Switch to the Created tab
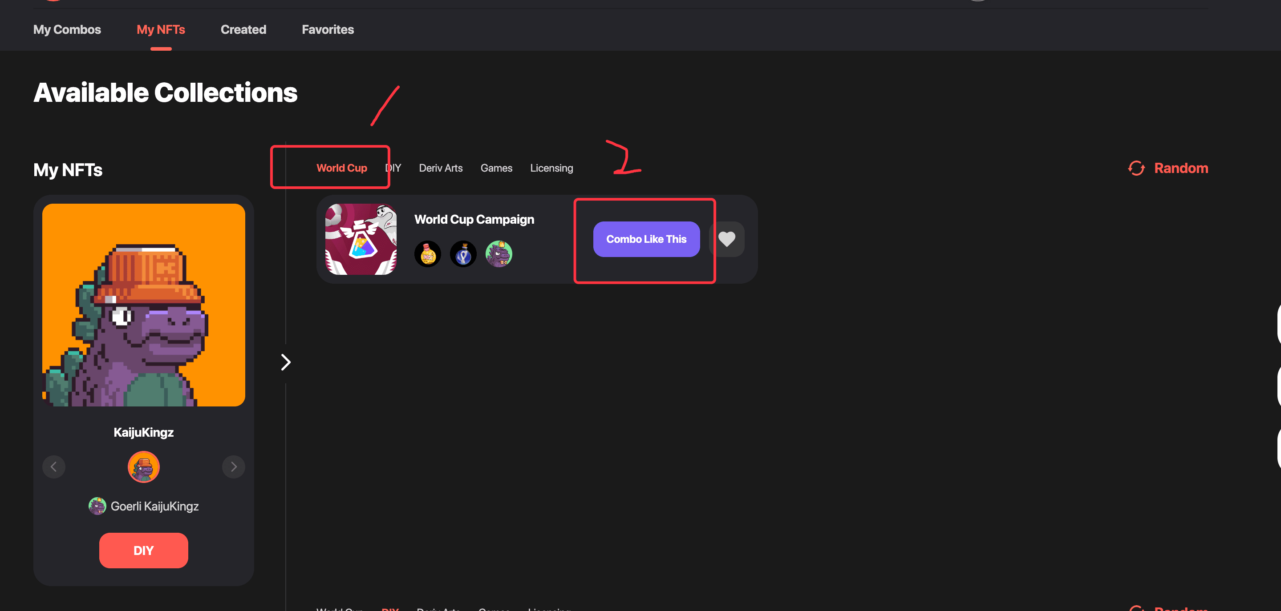1281x611 pixels. [x=243, y=29]
